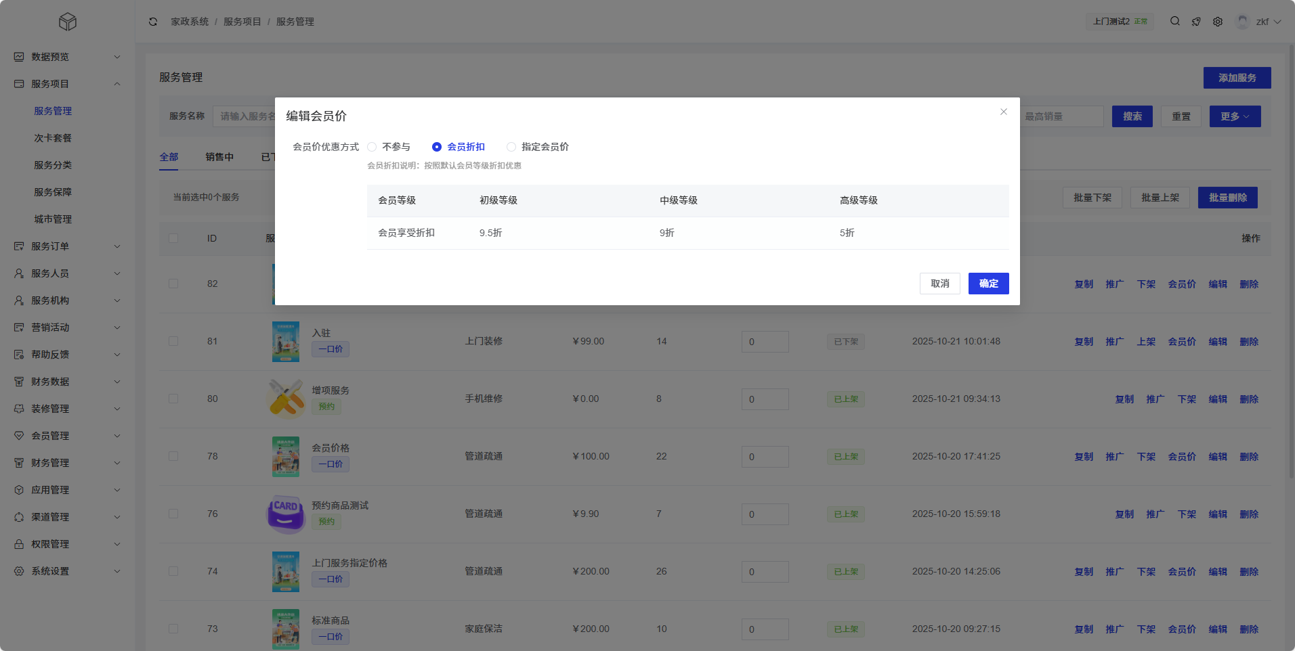Select the 不参与 radio option
Image resolution: width=1295 pixels, height=651 pixels.
click(372, 147)
